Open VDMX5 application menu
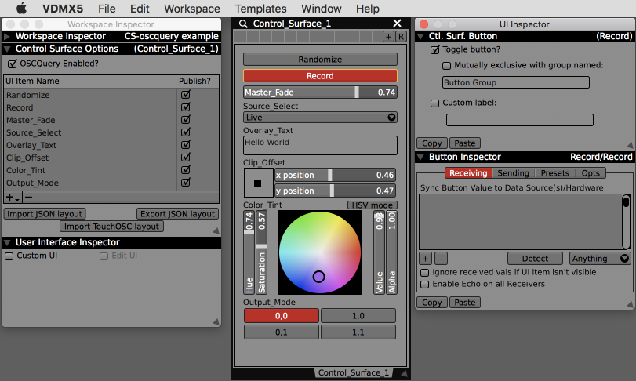 pyautogui.click(x=63, y=9)
